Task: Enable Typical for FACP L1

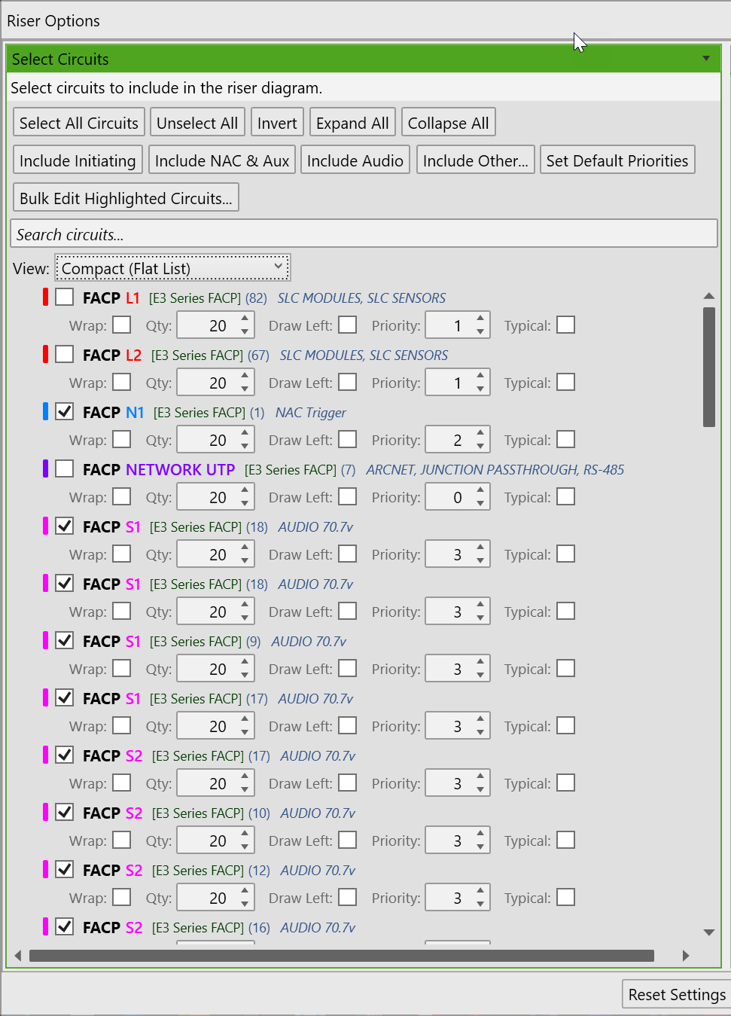Action: (566, 325)
